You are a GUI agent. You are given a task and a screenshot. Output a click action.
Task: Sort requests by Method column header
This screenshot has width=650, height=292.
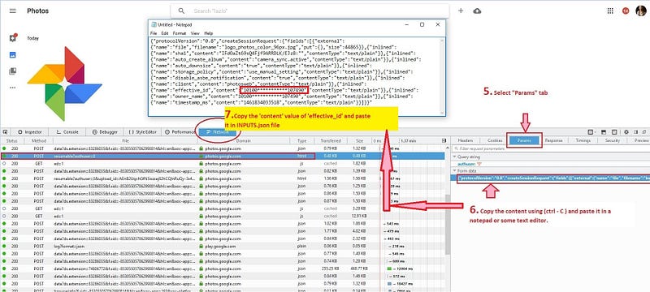(x=38, y=141)
